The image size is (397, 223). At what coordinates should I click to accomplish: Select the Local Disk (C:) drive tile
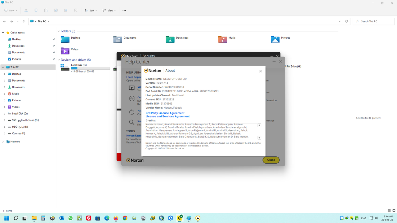pos(85,68)
